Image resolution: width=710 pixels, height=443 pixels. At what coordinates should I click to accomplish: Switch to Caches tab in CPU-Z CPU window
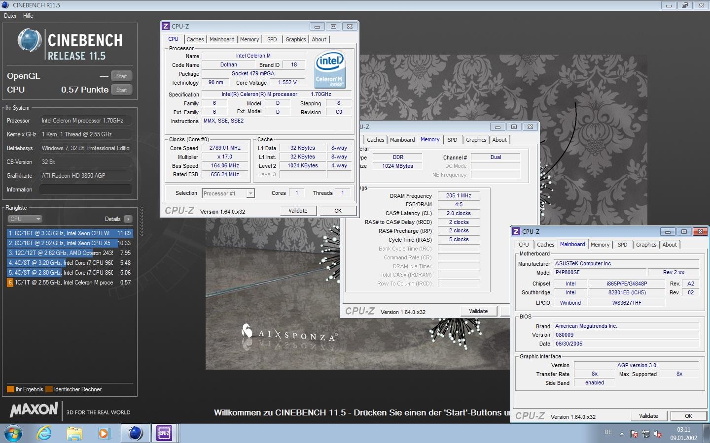coord(195,39)
